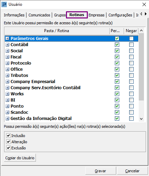Image resolution: width=149 pixels, height=176 pixels.
Task: Open the Informações tab
Action: click(14, 15)
